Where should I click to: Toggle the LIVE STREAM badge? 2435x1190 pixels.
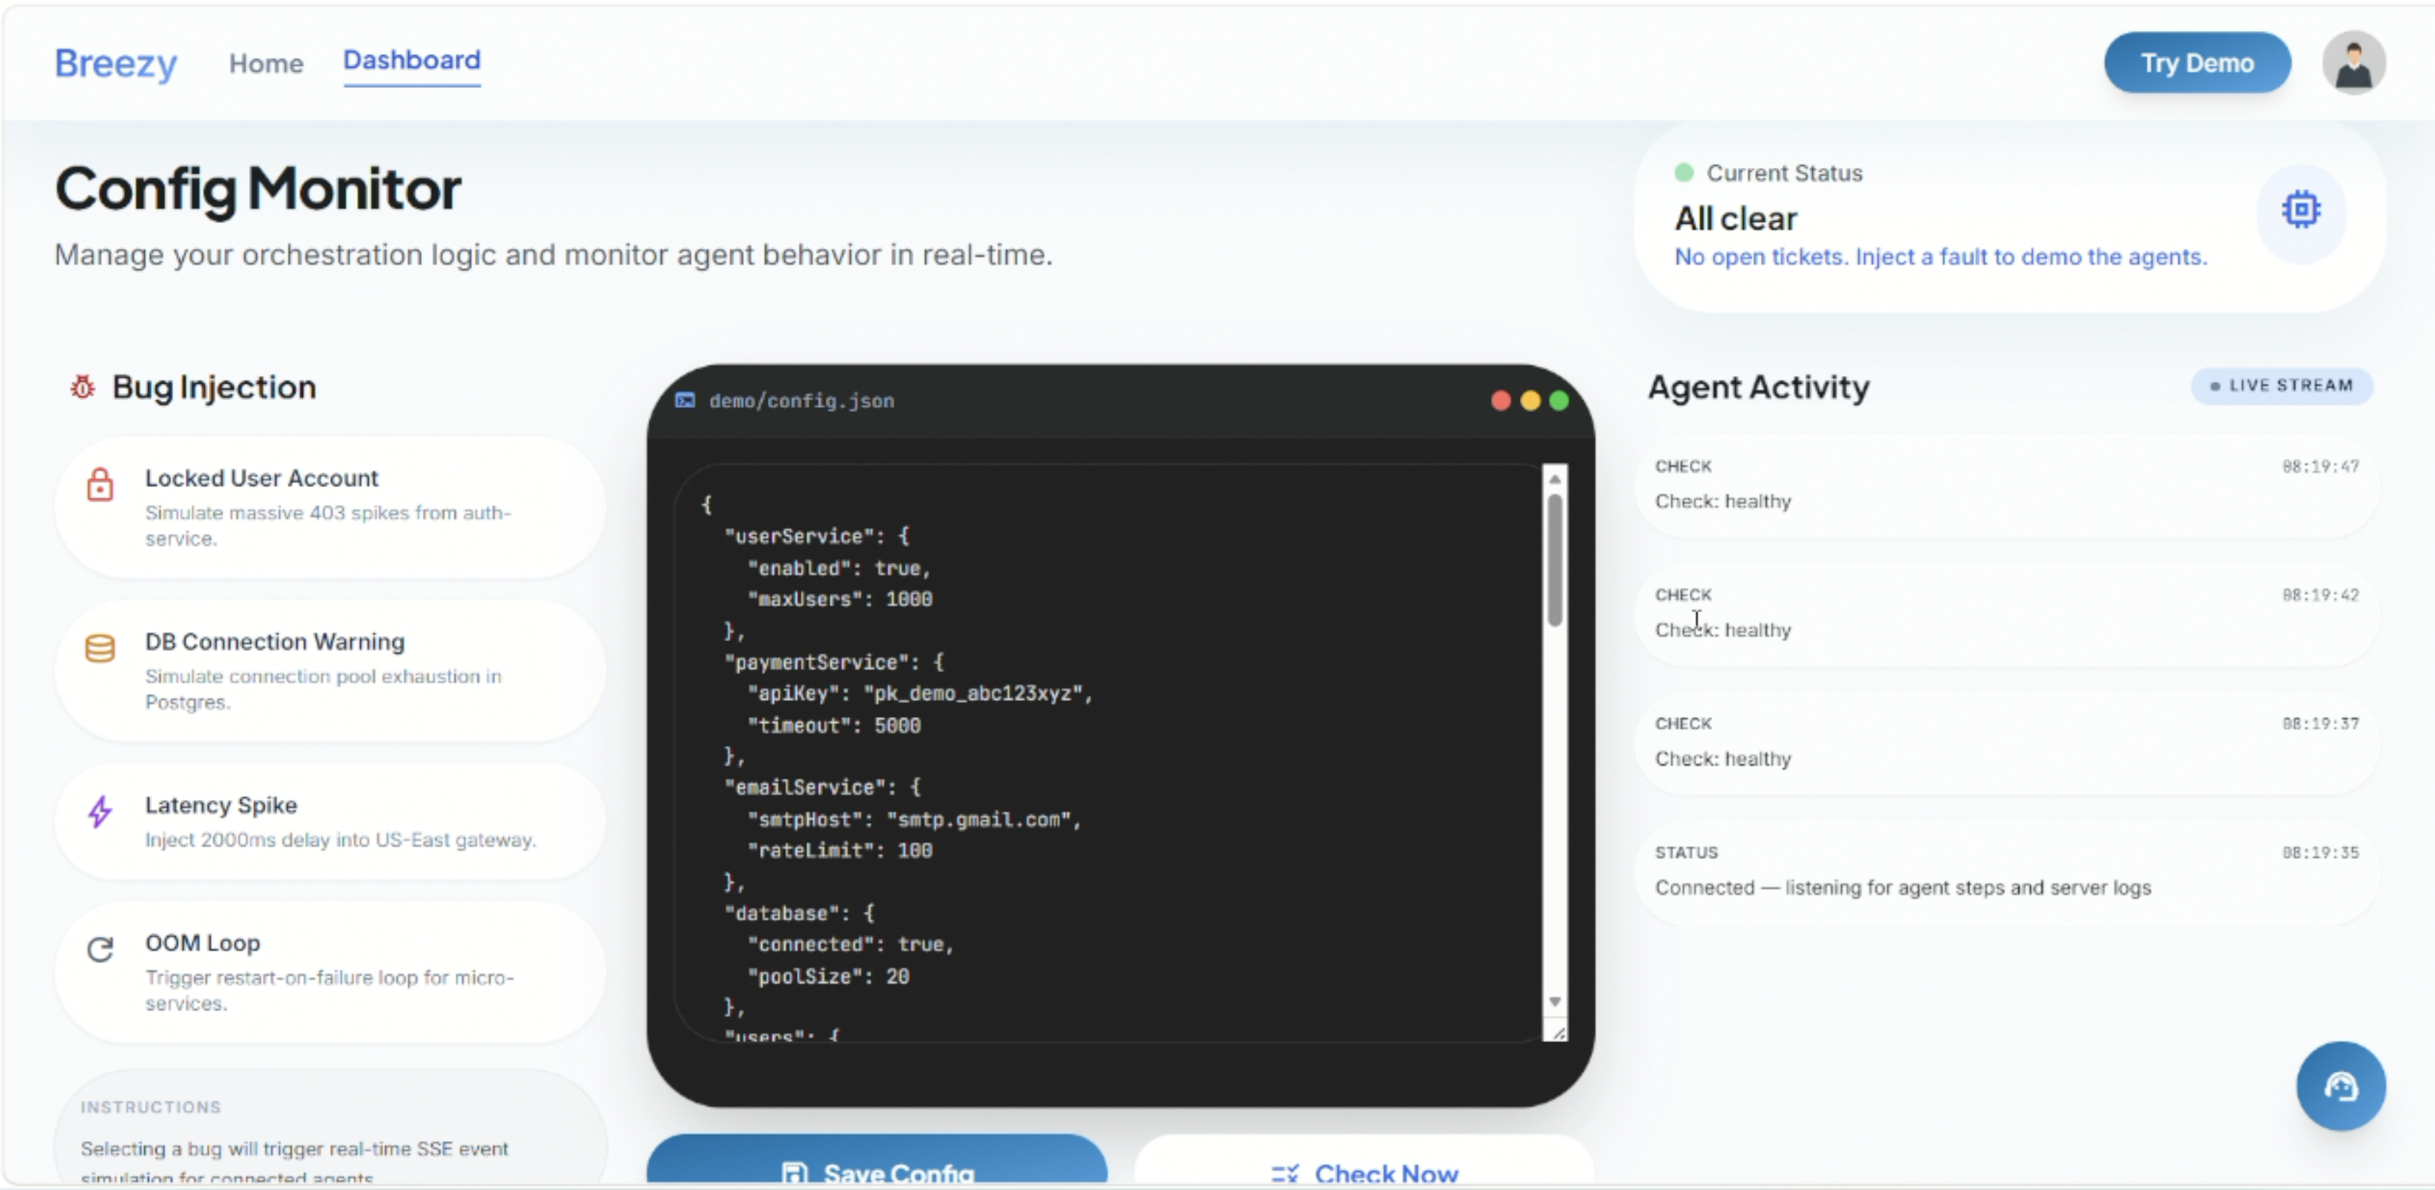(x=2281, y=385)
